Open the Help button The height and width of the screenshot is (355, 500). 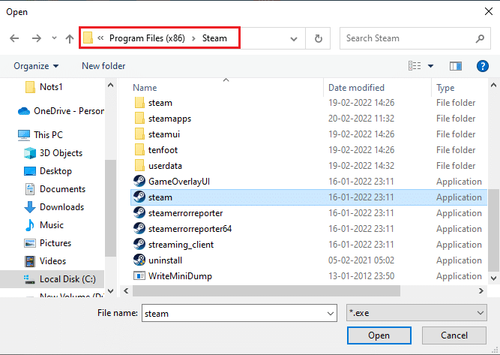[x=483, y=66]
